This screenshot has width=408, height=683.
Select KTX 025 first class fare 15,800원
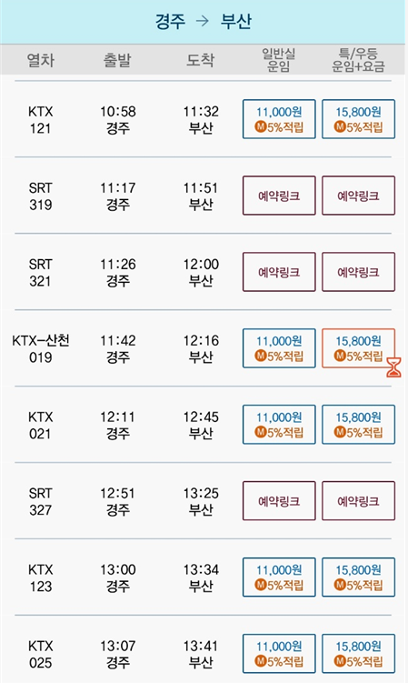coord(358,654)
